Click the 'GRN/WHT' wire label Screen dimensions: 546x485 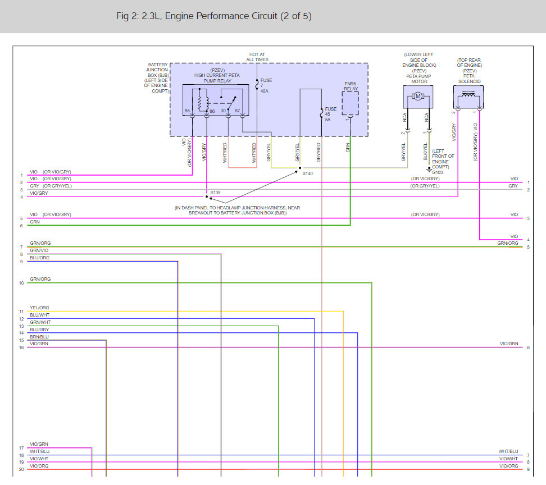click(40, 322)
